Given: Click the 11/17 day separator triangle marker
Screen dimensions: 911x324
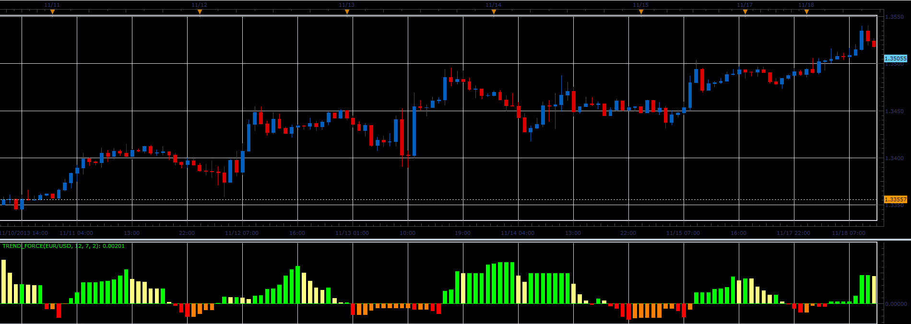Looking at the screenshot, I should coord(745,12).
